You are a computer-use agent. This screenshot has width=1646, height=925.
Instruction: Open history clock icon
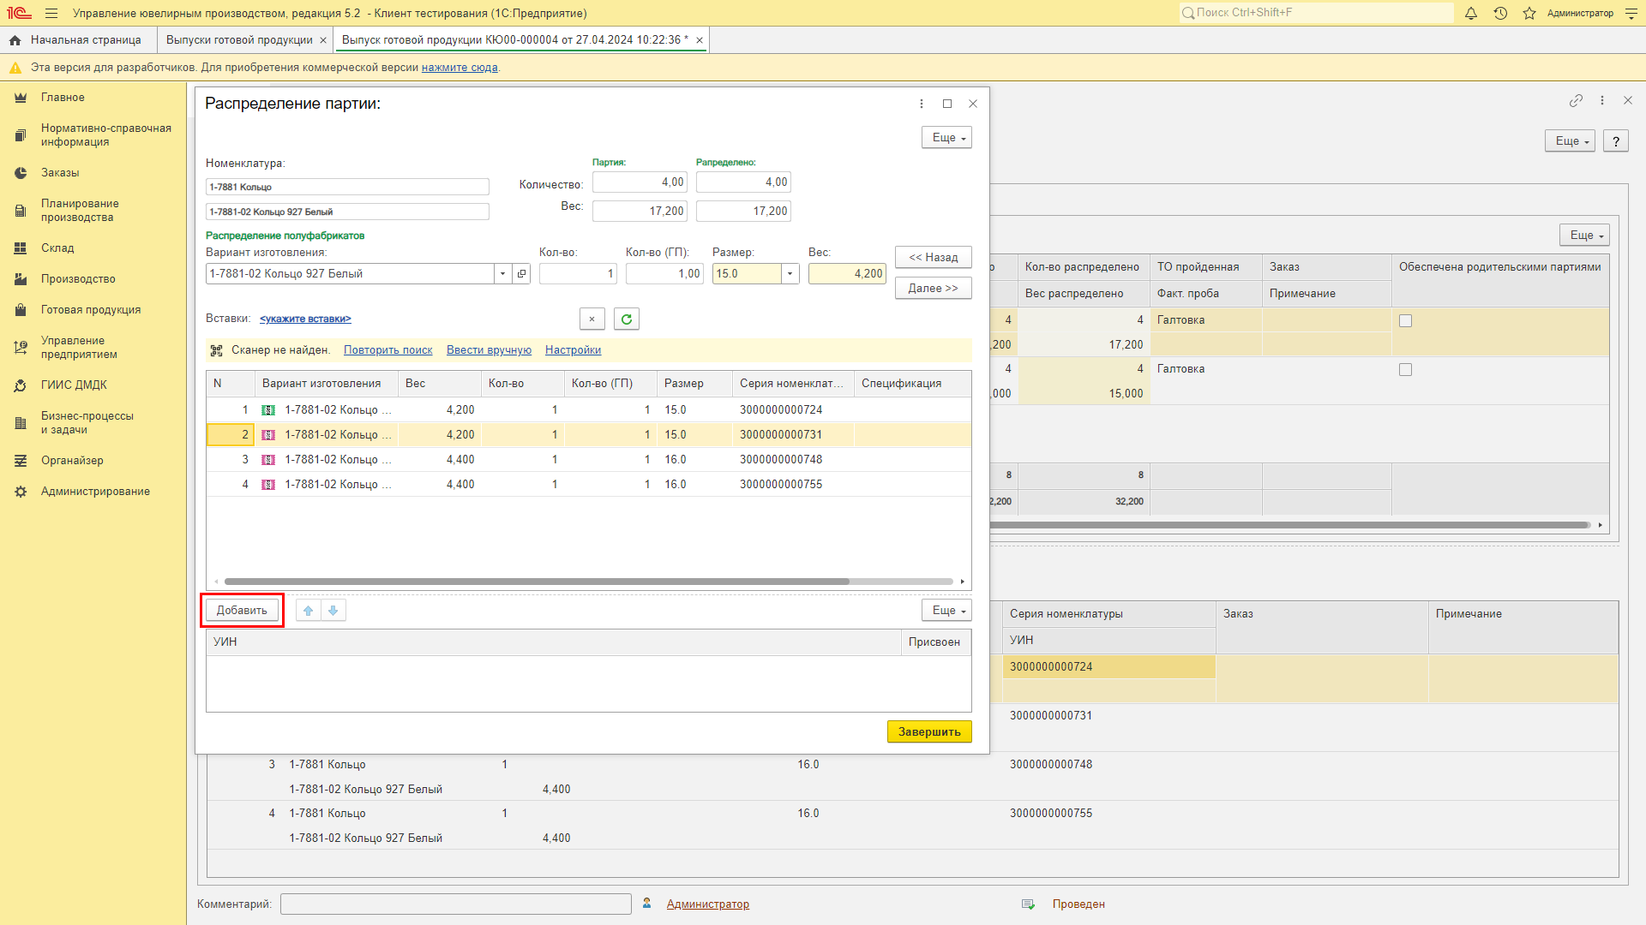pyautogui.click(x=1500, y=13)
